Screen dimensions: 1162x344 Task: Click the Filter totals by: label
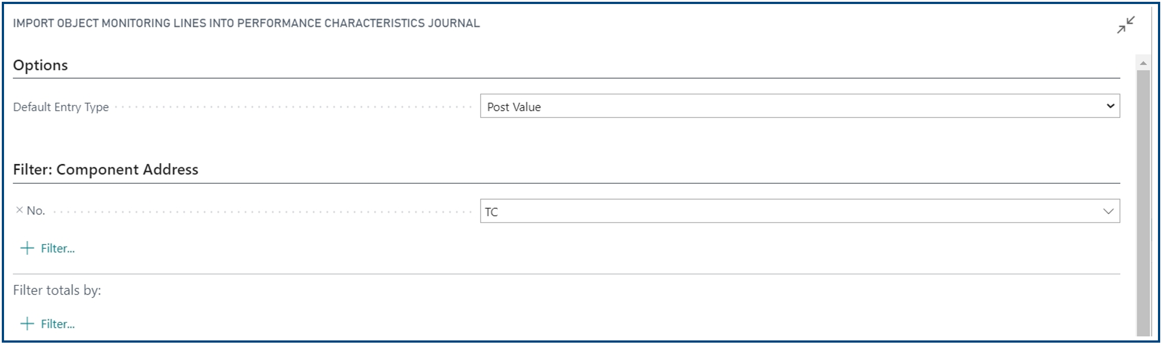coord(57,290)
